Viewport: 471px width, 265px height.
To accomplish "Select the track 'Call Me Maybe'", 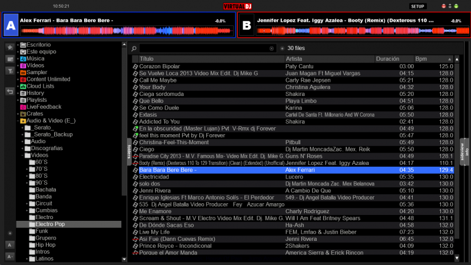I will click(158, 80).
